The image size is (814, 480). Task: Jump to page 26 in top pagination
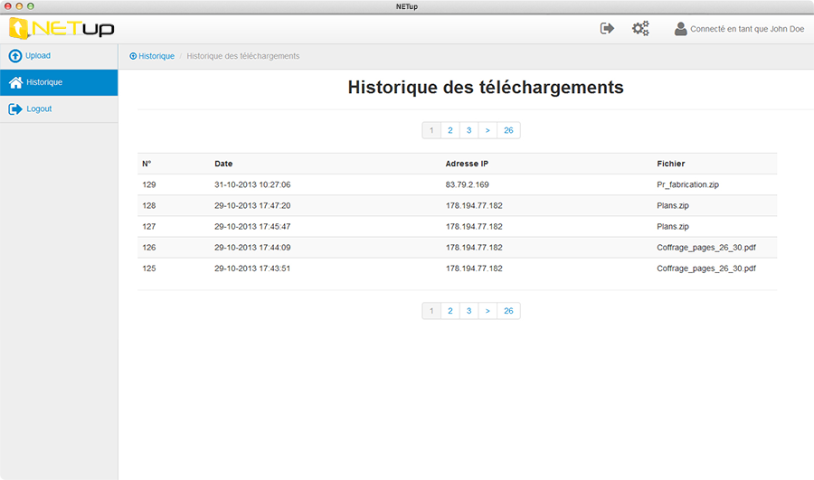pos(508,130)
